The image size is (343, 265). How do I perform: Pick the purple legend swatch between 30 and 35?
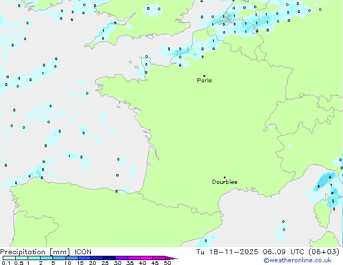[x=122, y=258]
